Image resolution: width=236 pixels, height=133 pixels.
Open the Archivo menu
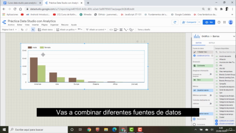(x=11, y=25)
